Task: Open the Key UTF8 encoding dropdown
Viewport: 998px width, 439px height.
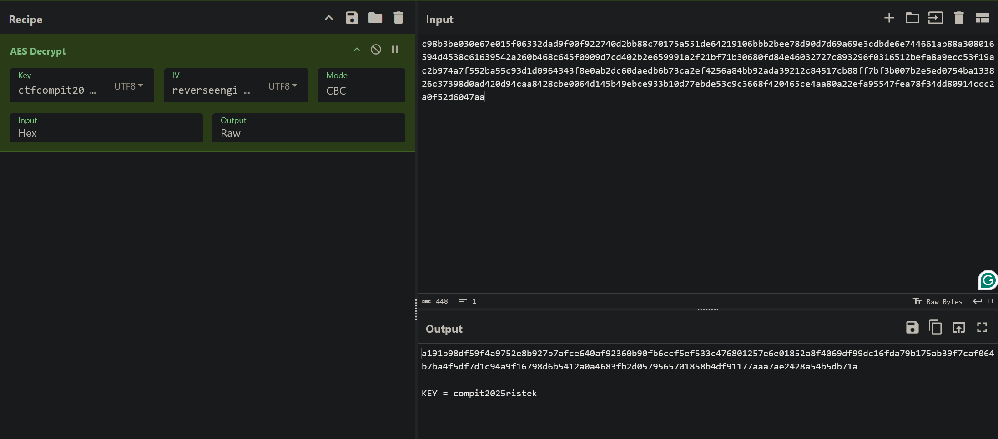Action: coord(129,85)
